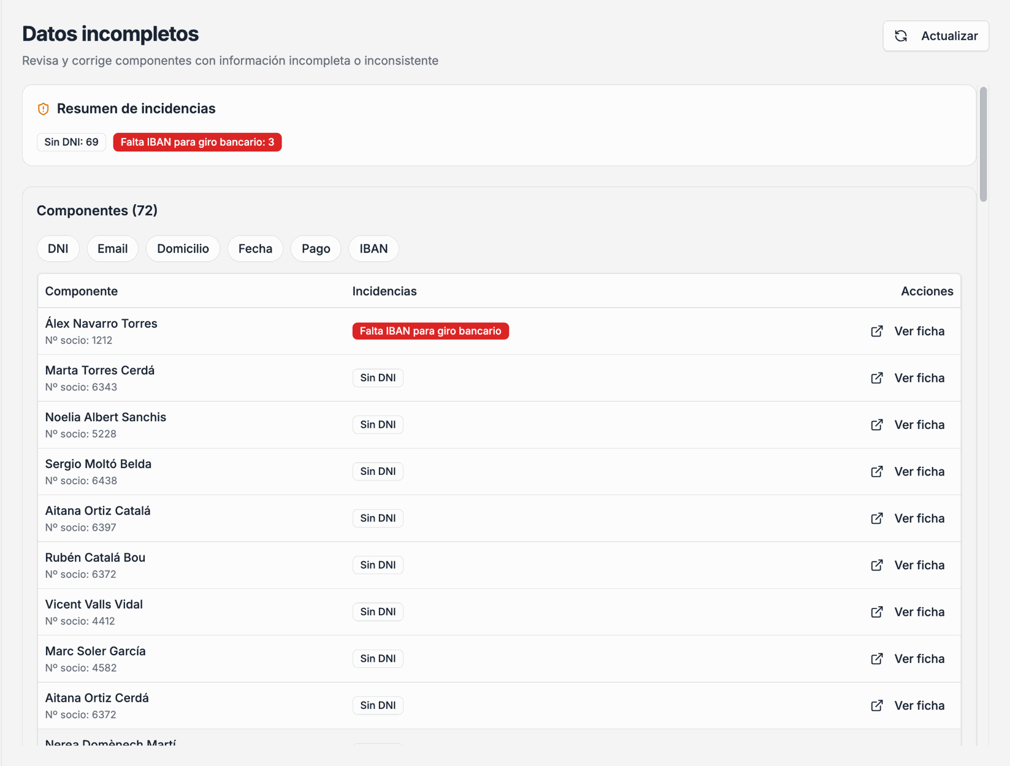
Task: Toggle the Pago filter chip
Action: click(x=316, y=249)
